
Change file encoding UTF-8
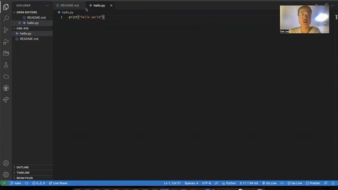206,183
